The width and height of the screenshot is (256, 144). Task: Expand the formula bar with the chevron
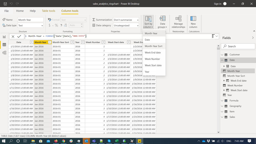pos(217,36)
